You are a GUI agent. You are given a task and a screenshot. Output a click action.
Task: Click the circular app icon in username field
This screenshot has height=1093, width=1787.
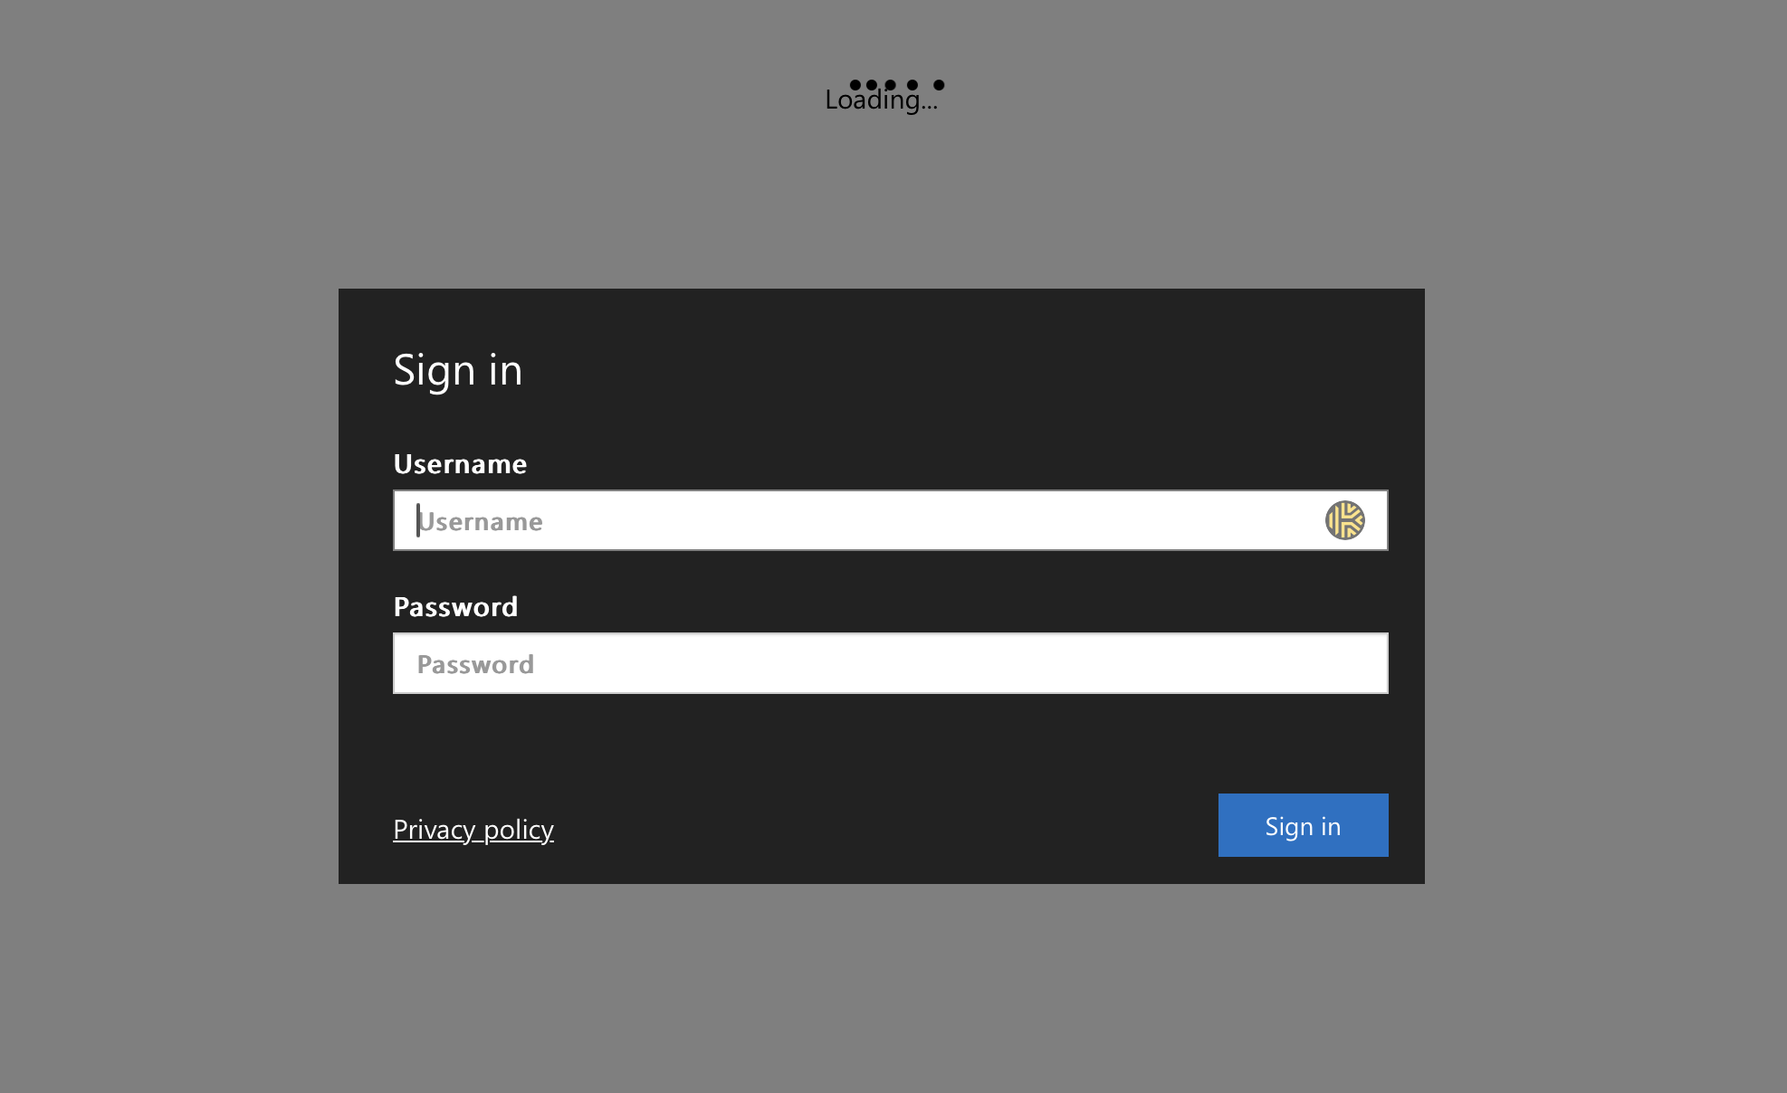[1344, 519]
